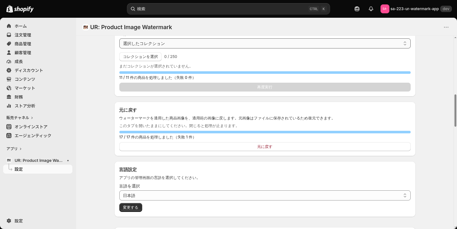This screenshot has width=457, height=229.
Task: Click the gear icon beside bottom 設定
Action: pos(9,221)
